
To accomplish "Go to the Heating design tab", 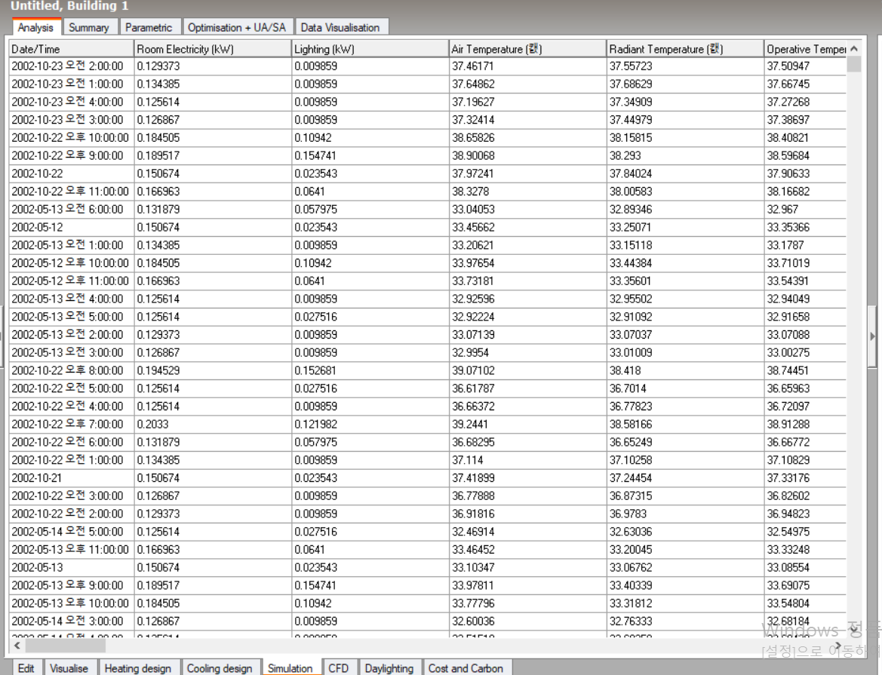I will point(138,667).
